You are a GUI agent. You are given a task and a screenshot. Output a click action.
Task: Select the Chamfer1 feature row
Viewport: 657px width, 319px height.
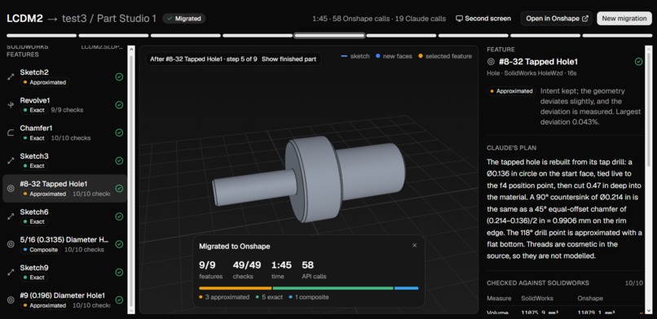pyautogui.click(x=64, y=133)
